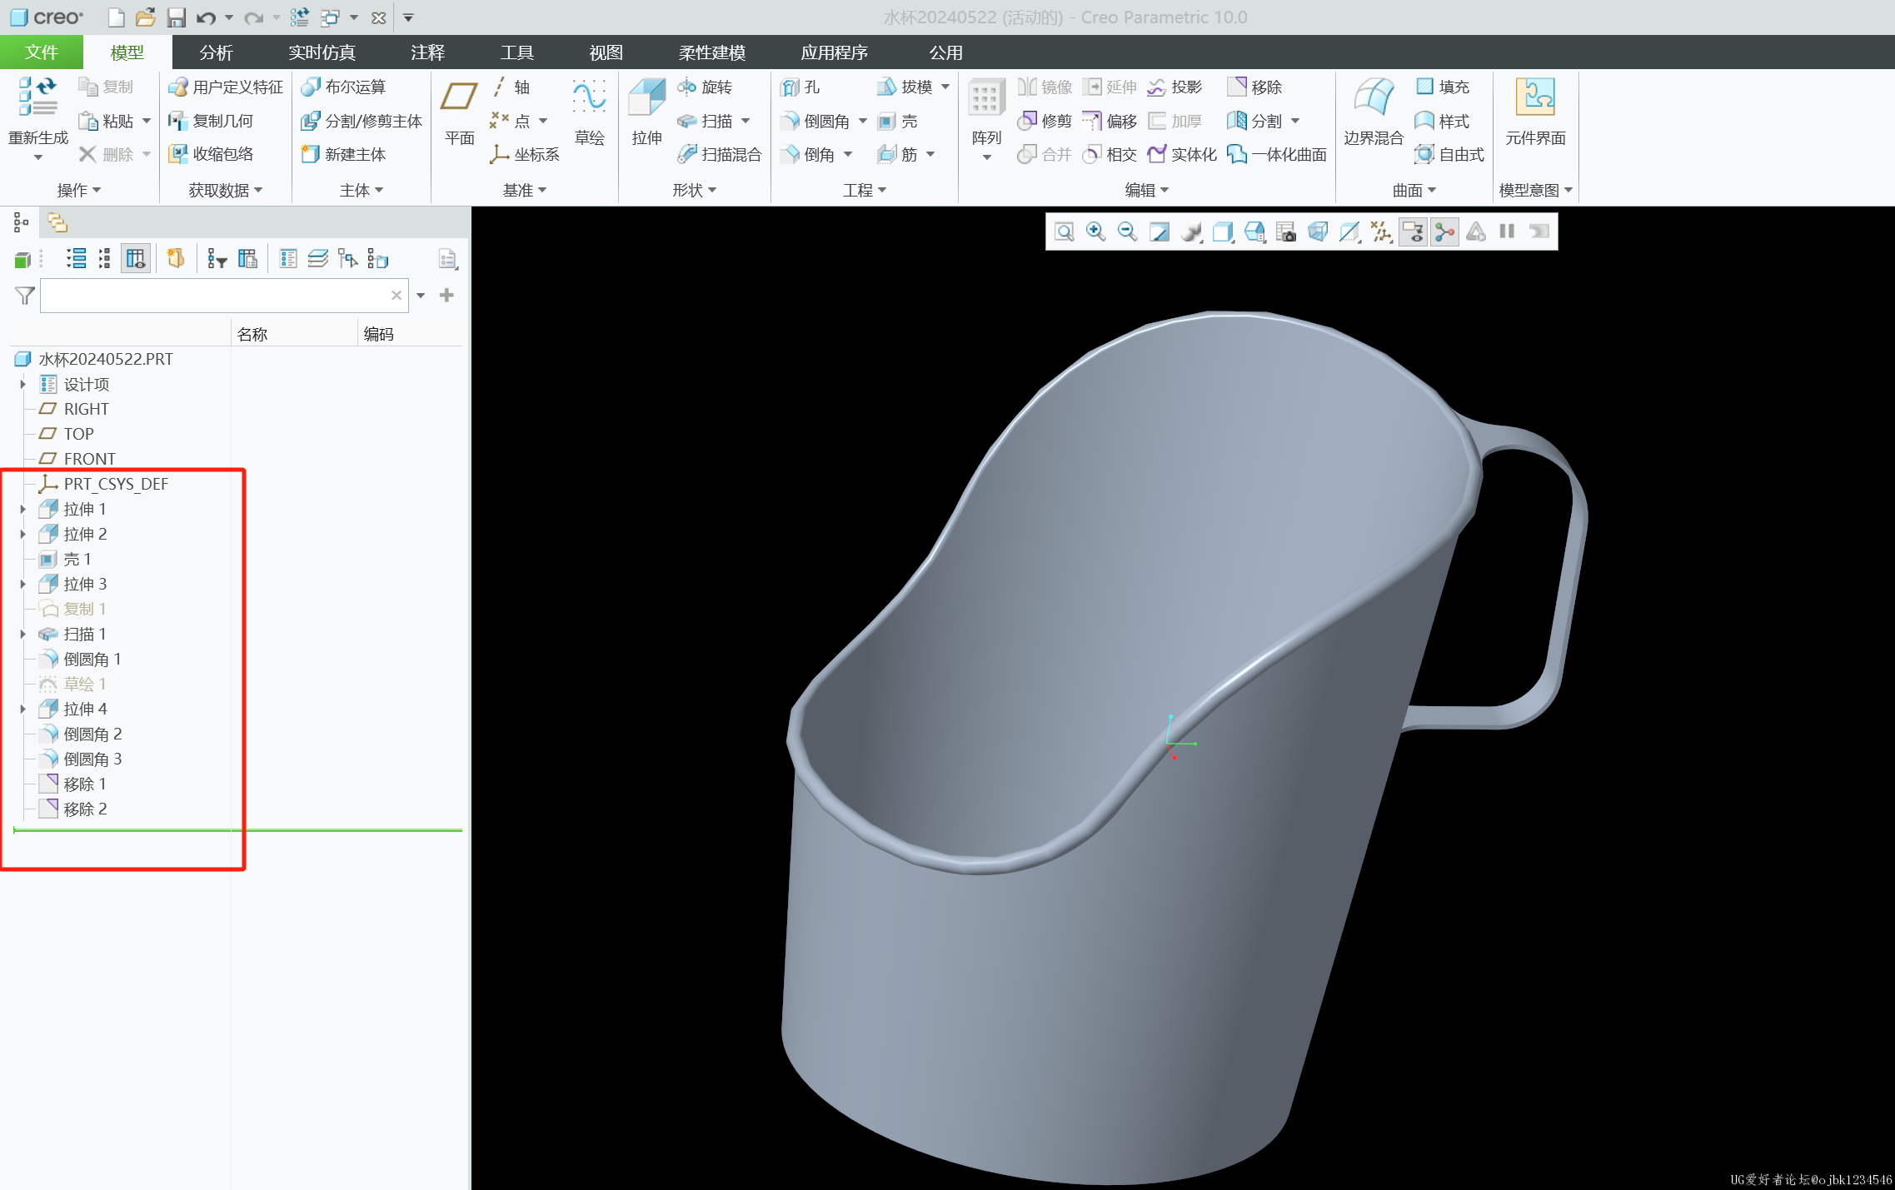Create a datum Plane (平面)

tap(459, 111)
